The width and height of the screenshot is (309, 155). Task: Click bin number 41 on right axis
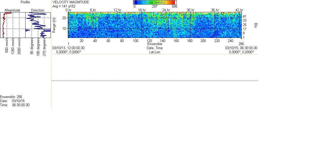click(x=244, y=16)
